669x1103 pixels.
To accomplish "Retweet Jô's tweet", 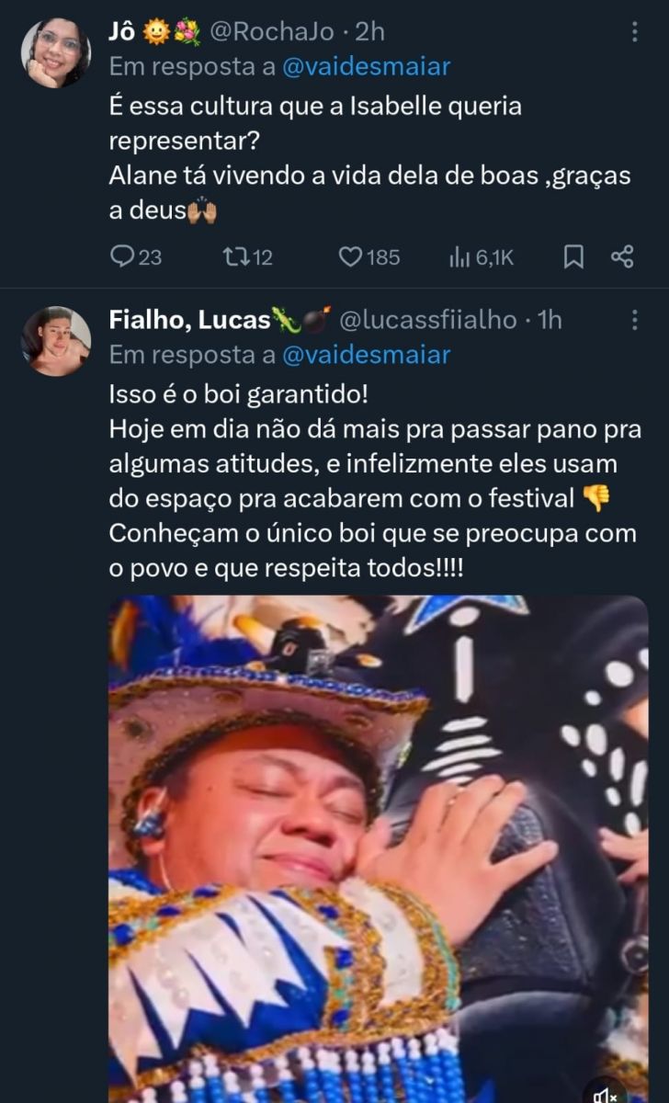I will (x=234, y=257).
